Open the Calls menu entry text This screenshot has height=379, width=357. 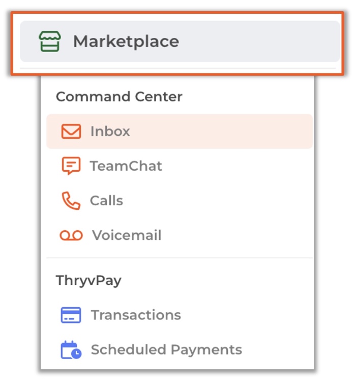click(x=106, y=201)
